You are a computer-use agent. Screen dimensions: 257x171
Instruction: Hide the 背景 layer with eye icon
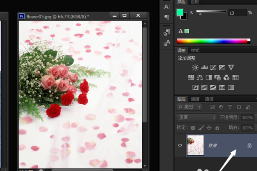pyautogui.click(x=180, y=145)
